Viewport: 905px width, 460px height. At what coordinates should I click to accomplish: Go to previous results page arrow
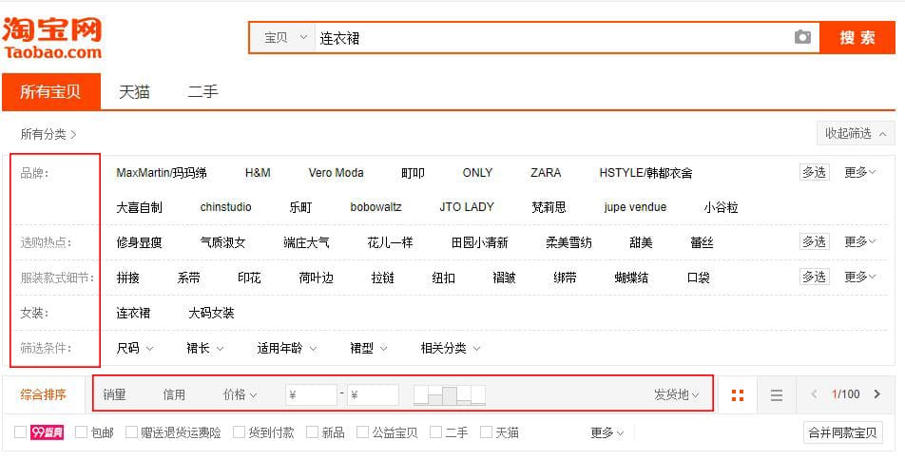pos(815,394)
